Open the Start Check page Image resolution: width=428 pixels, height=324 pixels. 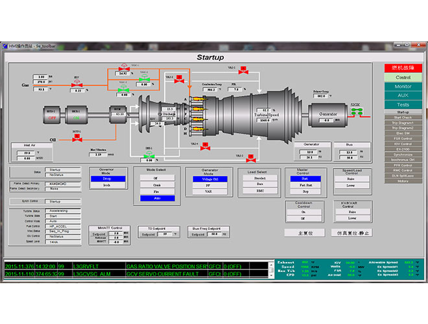(403, 117)
